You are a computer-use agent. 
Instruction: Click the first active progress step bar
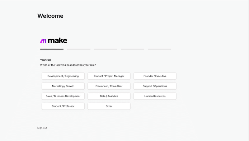tap(52, 49)
